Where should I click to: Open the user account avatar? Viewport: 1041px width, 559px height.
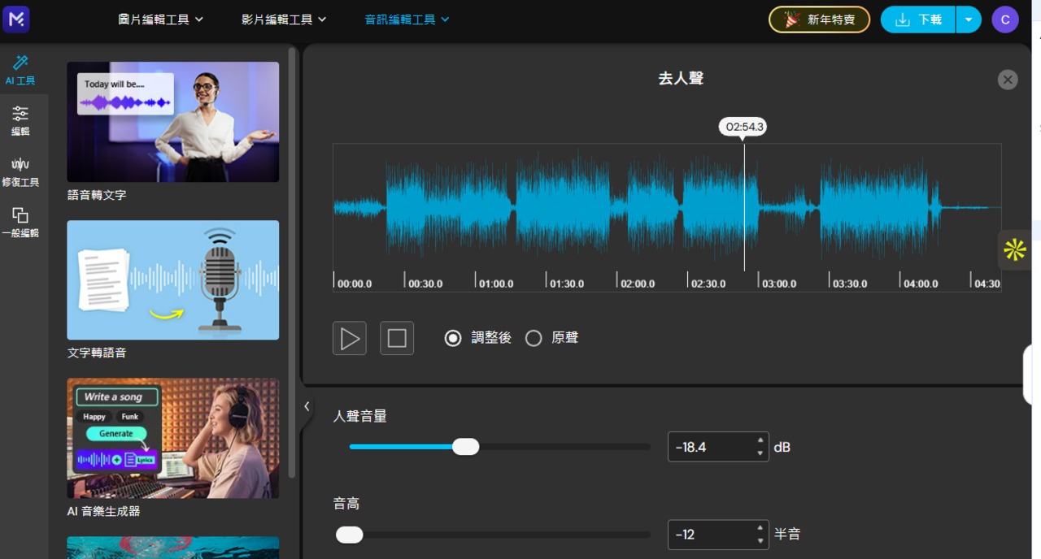[1004, 19]
